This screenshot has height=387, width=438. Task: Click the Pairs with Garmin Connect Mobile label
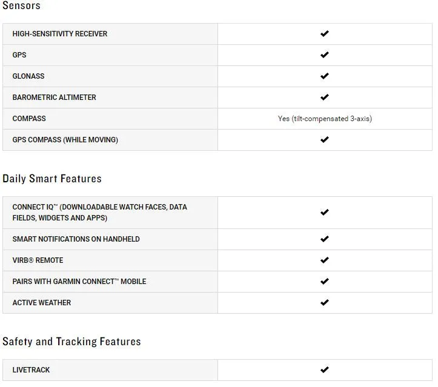pos(79,282)
